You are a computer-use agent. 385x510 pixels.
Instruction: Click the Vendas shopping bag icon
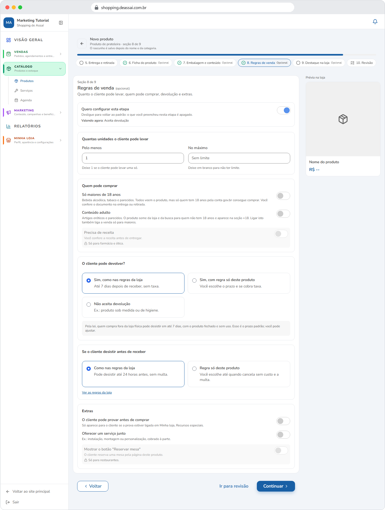pos(9,54)
